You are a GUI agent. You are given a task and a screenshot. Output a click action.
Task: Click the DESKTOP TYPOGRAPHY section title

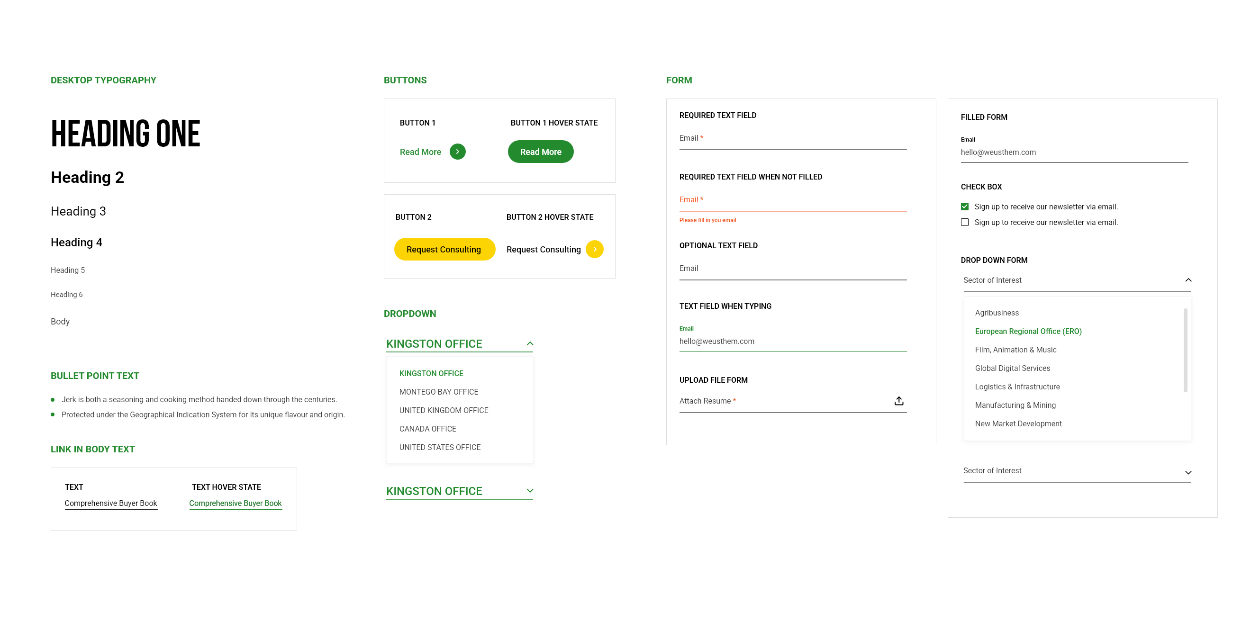point(103,80)
